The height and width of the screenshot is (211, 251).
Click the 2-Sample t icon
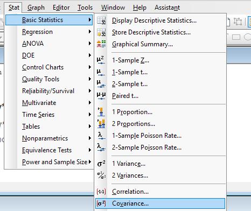point(101,84)
